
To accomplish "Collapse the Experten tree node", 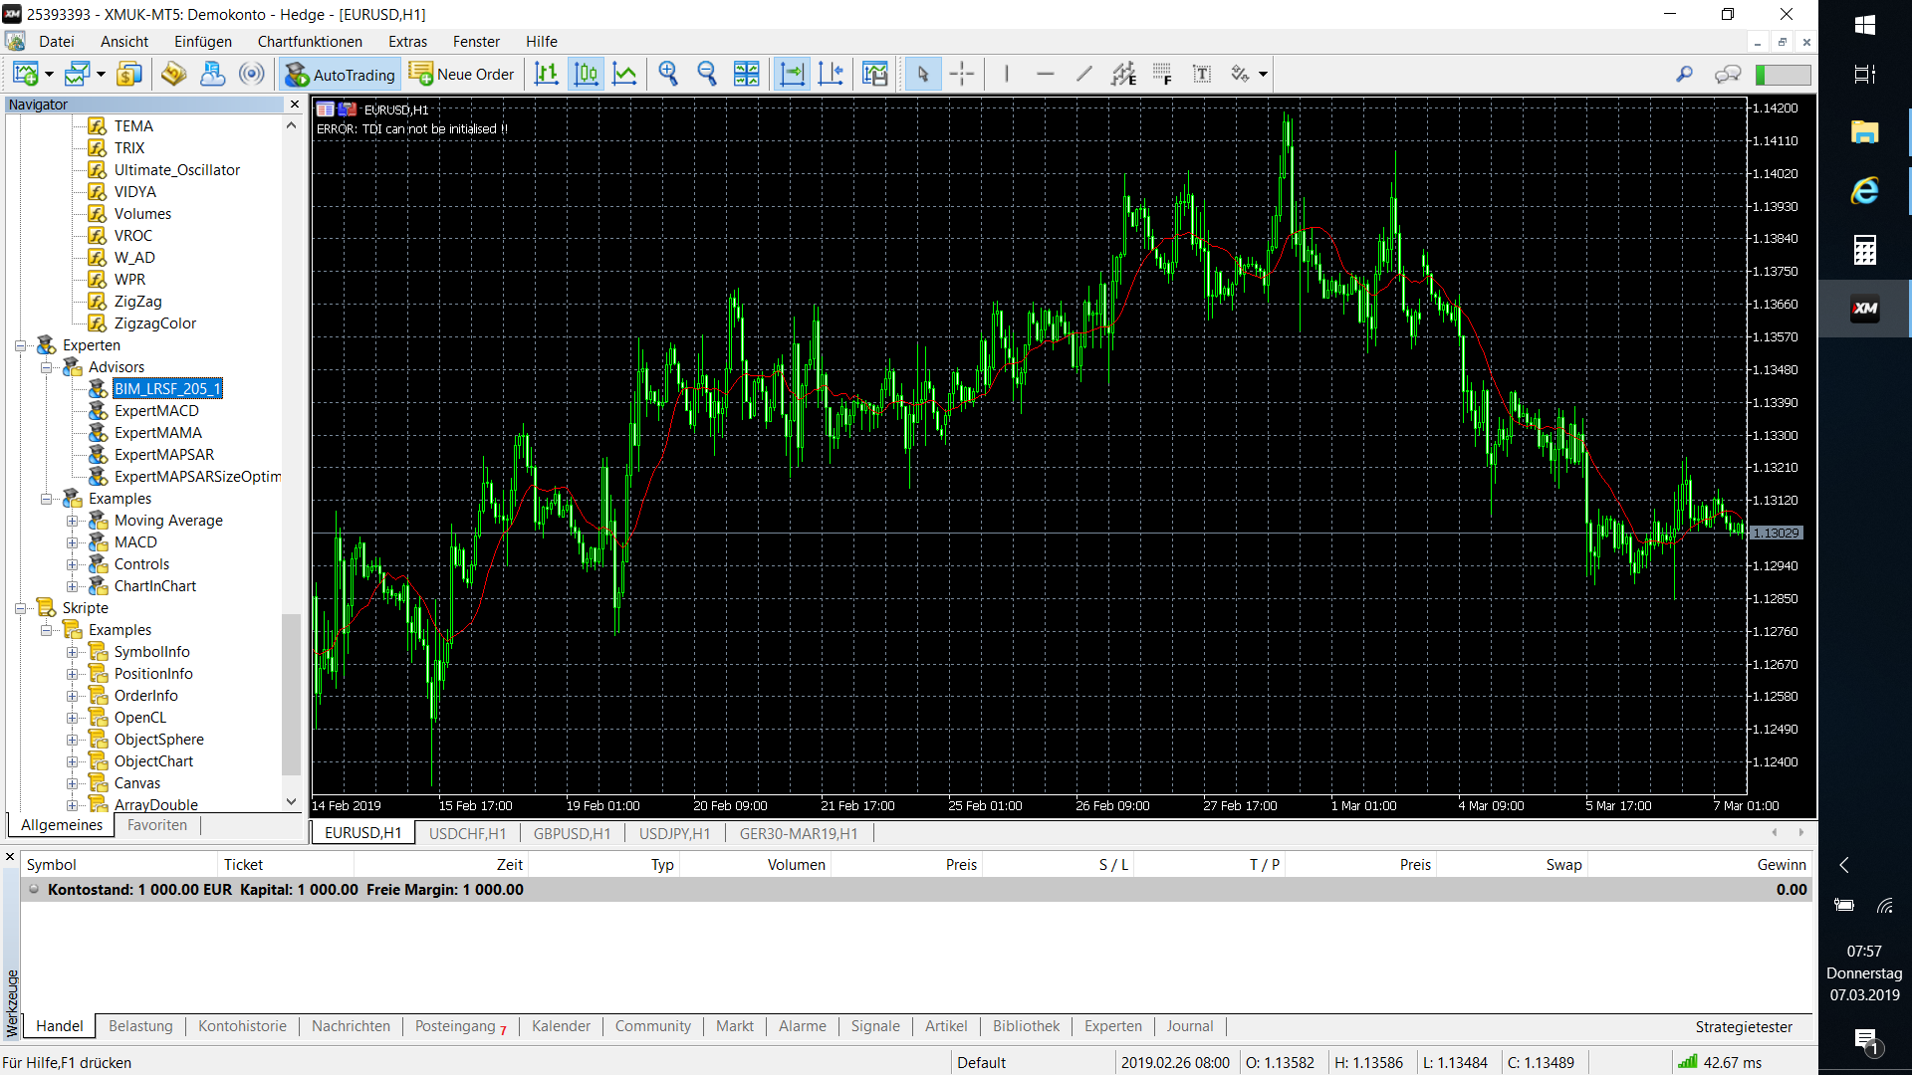I will (x=20, y=345).
